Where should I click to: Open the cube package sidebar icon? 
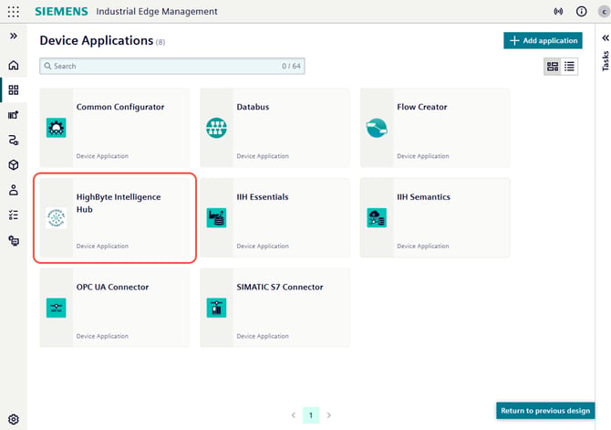click(14, 164)
